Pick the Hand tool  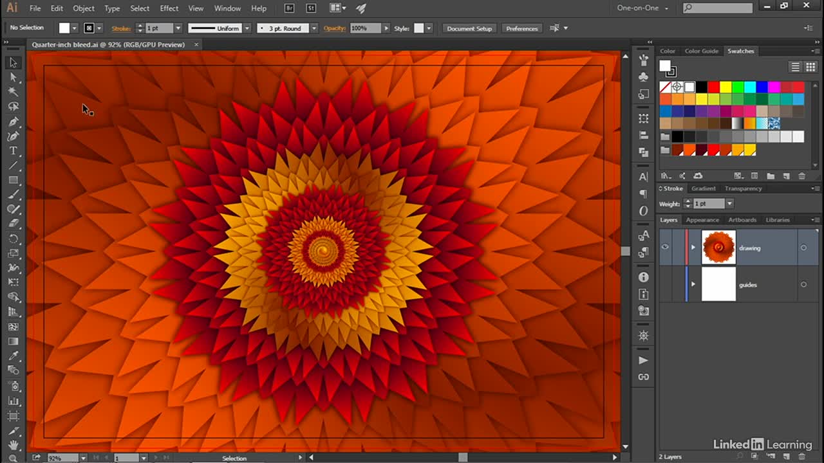click(x=13, y=445)
